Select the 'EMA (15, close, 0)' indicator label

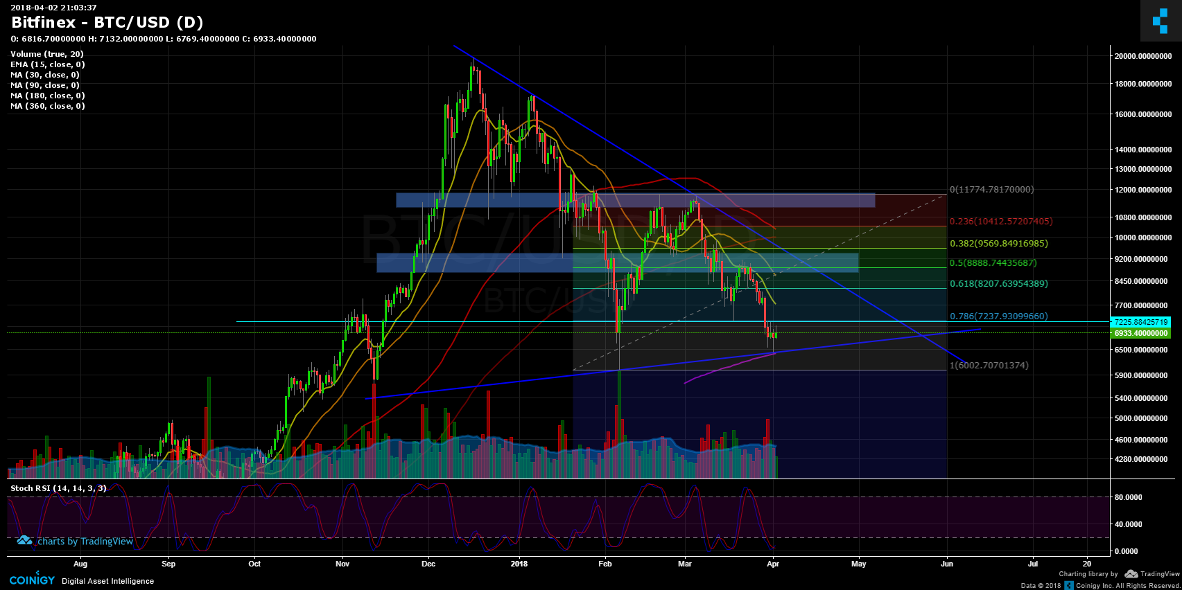coord(48,64)
